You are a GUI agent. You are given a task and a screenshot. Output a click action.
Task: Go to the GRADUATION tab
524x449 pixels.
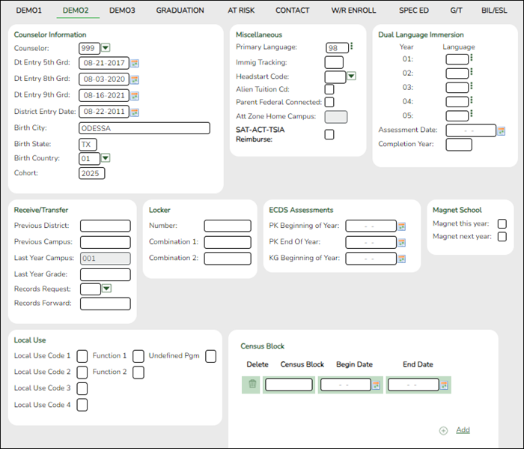point(180,10)
